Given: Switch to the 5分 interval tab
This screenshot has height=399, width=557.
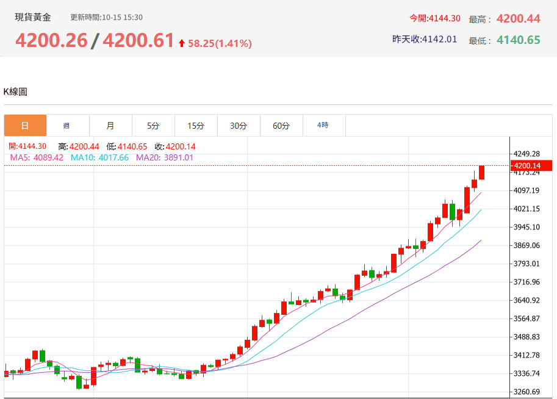Looking at the screenshot, I should pos(153,126).
